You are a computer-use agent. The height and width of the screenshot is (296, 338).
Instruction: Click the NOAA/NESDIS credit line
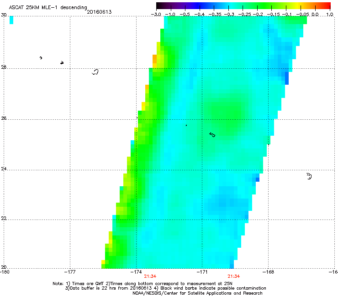tap(197, 293)
